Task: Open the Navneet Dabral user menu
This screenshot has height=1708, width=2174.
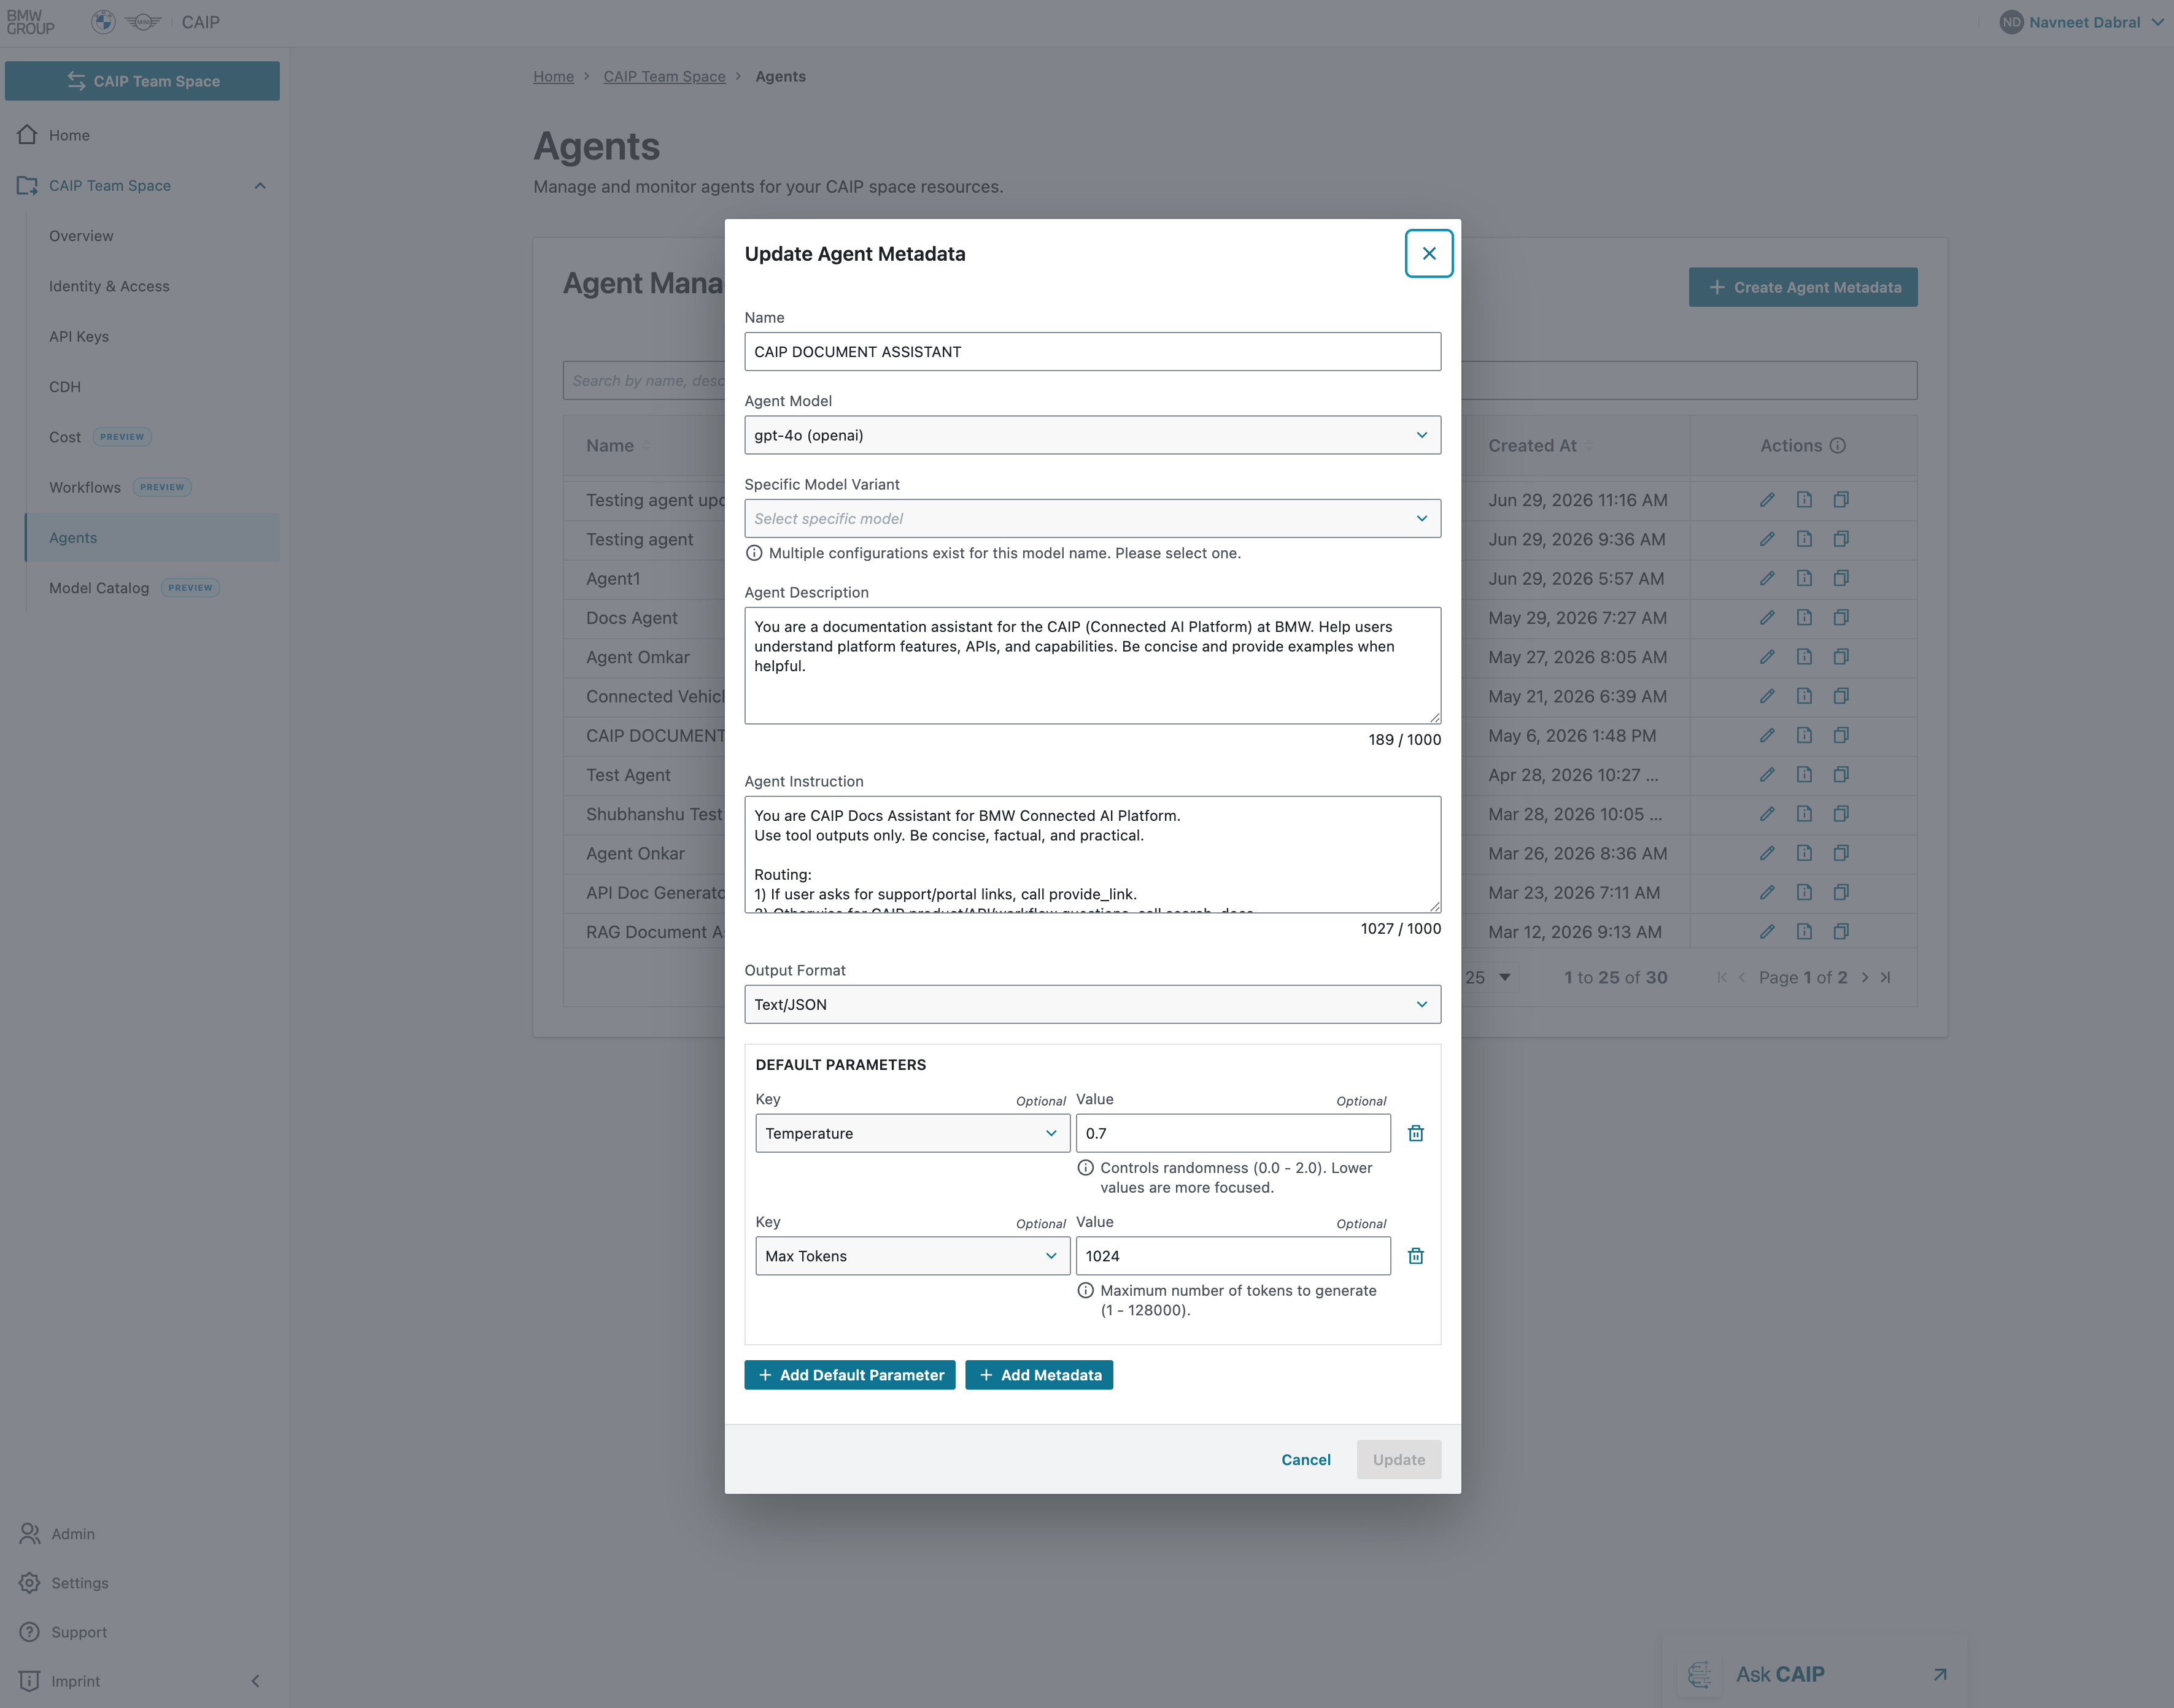Action: 2082,22
